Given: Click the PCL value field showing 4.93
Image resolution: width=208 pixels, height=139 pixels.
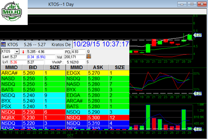Looking at the screenshot, I should point(78,52).
